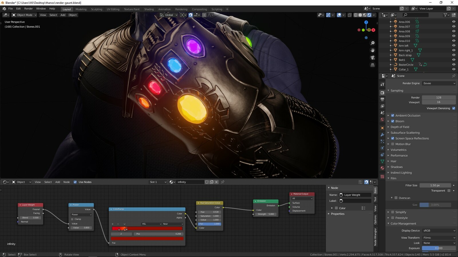
Task: Toggle the camera view icon
Action: click(x=372, y=57)
